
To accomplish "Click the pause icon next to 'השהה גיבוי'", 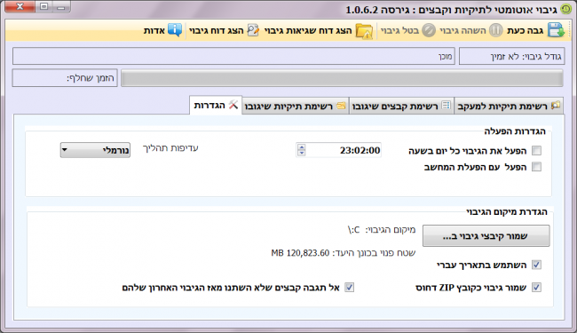I will [495, 30].
